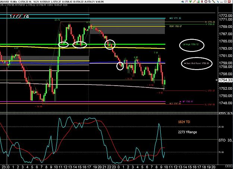
Task: Close the chart with the red X
Action: pyautogui.click(x=229, y=1)
